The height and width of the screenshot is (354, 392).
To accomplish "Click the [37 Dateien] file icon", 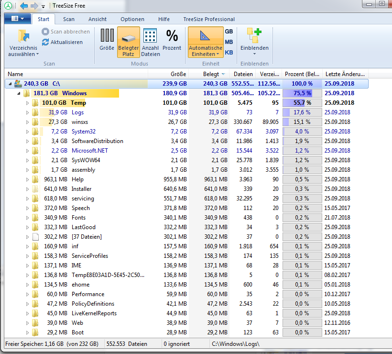I will pyautogui.click(x=35, y=237).
